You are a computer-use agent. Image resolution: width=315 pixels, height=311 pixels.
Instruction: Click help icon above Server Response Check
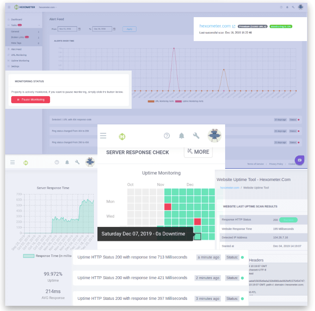(167, 136)
